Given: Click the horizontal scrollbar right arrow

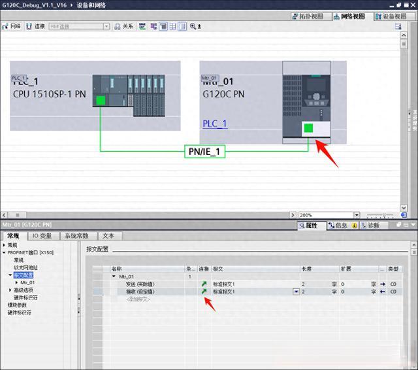Looking at the screenshot, I should (x=293, y=215).
